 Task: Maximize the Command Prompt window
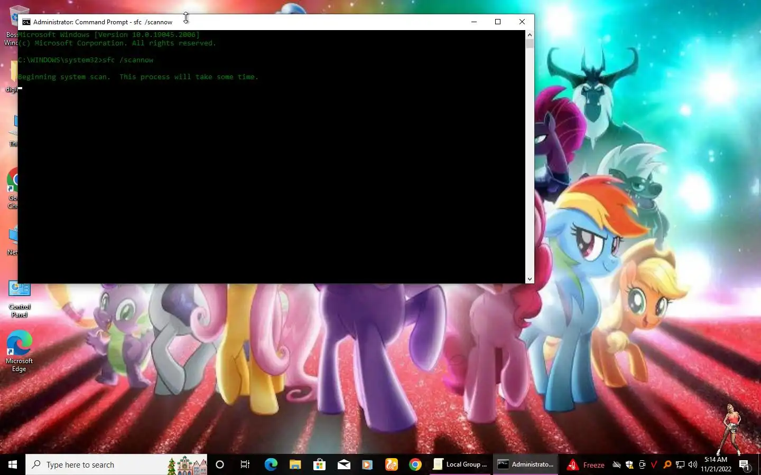point(498,22)
